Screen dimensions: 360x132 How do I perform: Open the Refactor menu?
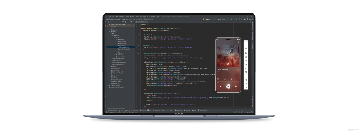[132, 16]
